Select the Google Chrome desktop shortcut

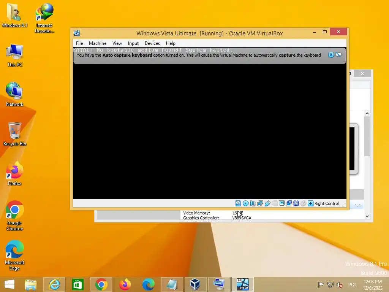14,216
